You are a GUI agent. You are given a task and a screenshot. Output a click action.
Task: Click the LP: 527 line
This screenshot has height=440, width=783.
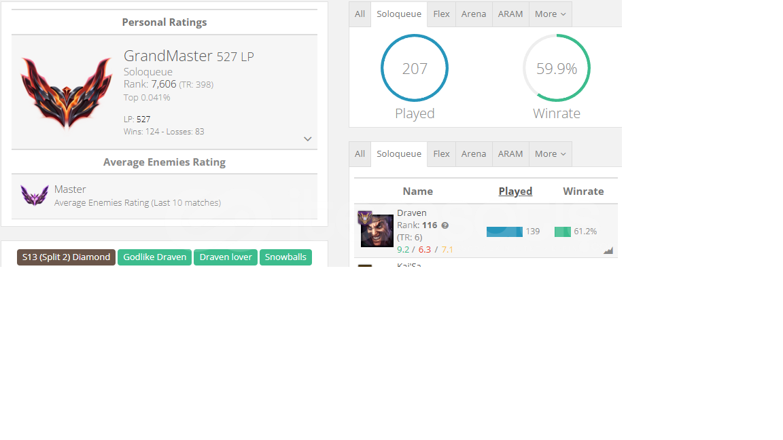click(x=137, y=120)
